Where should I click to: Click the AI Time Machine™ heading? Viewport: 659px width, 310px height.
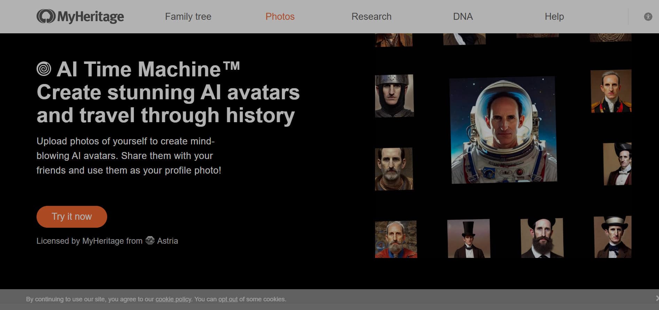pyautogui.click(x=148, y=69)
